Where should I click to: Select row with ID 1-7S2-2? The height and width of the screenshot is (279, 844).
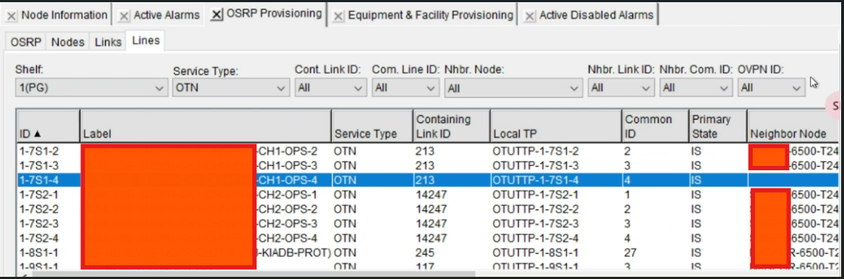(427, 209)
